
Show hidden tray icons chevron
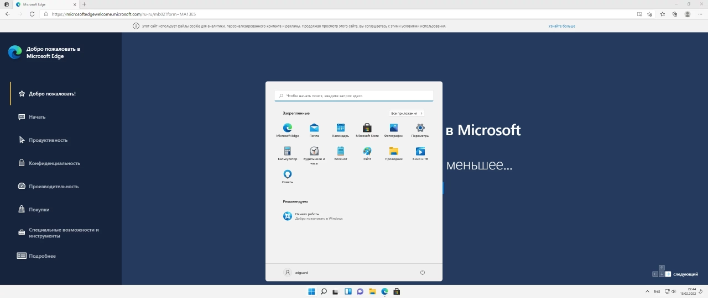point(648,291)
